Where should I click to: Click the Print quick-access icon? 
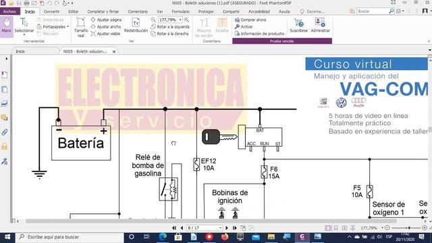[27, 3]
